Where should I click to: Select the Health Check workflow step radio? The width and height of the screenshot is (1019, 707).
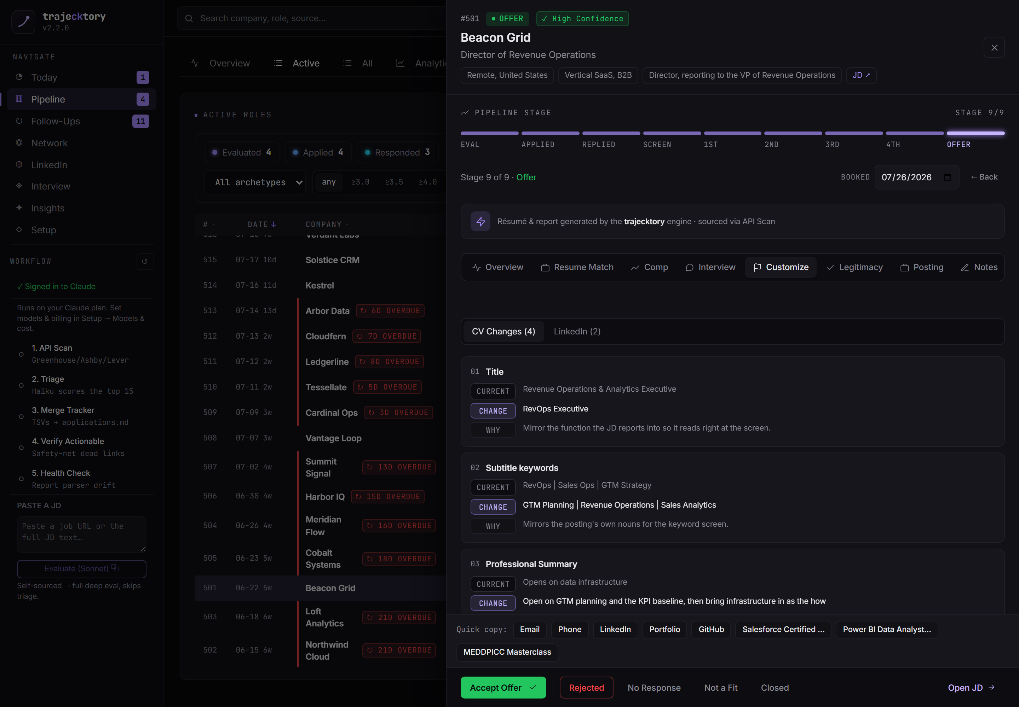click(21, 479)
